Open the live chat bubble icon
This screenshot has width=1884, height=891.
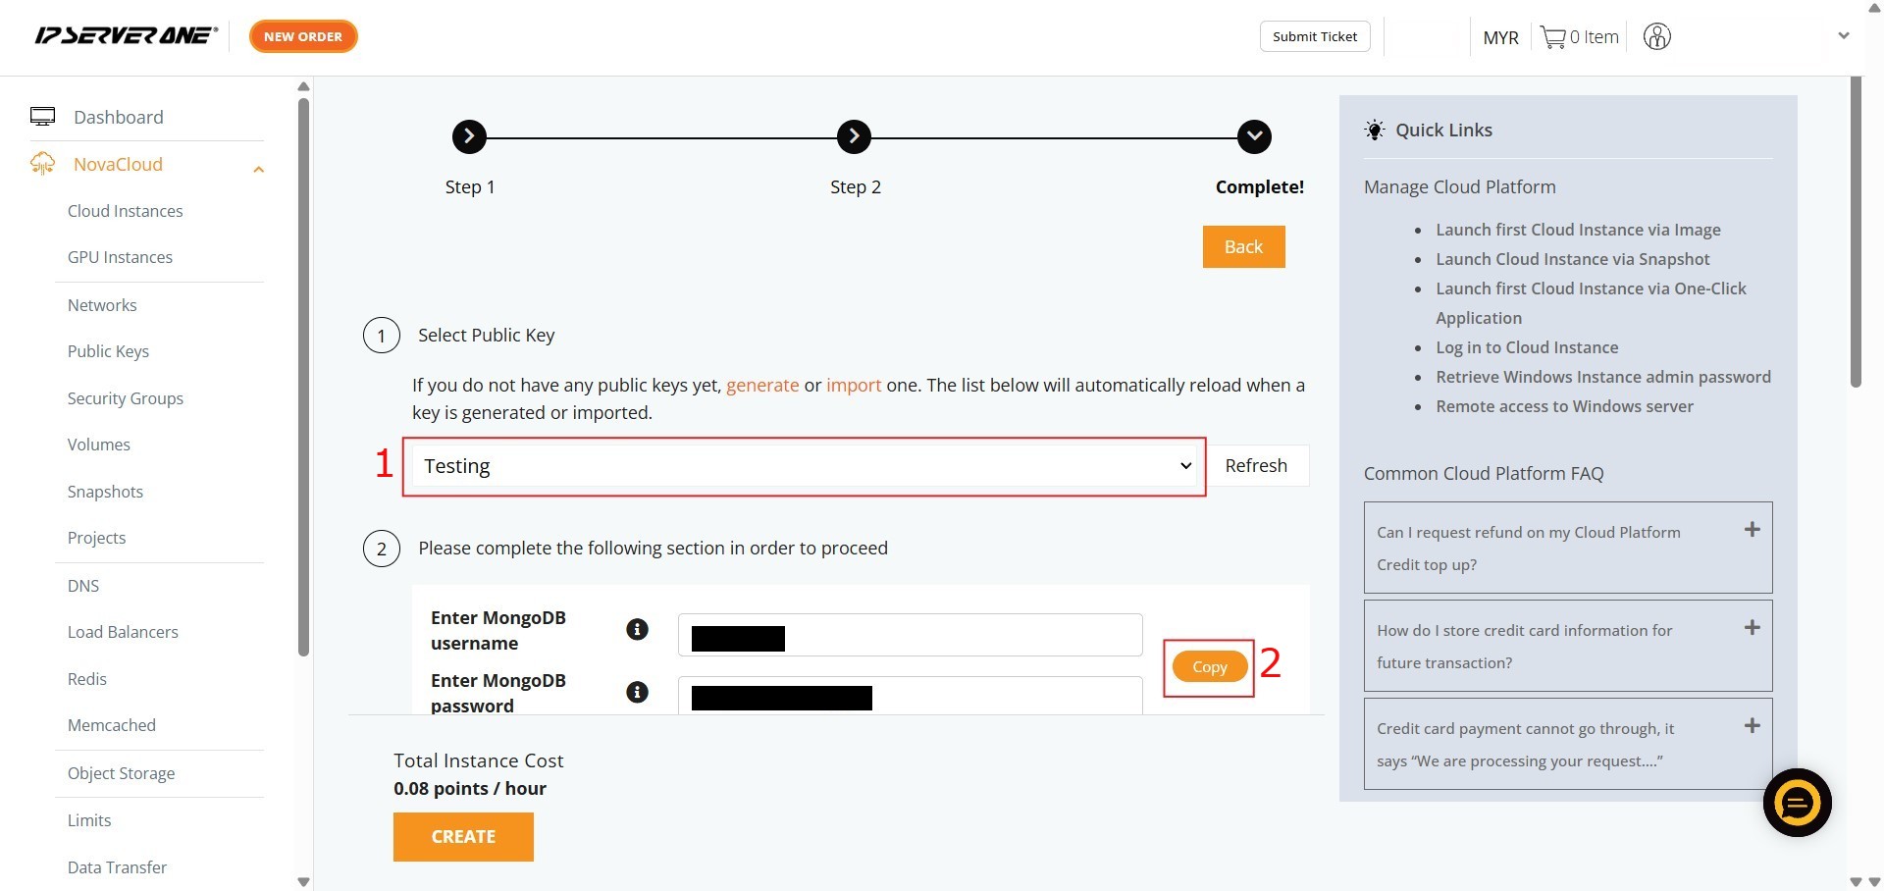[1797, 803]
